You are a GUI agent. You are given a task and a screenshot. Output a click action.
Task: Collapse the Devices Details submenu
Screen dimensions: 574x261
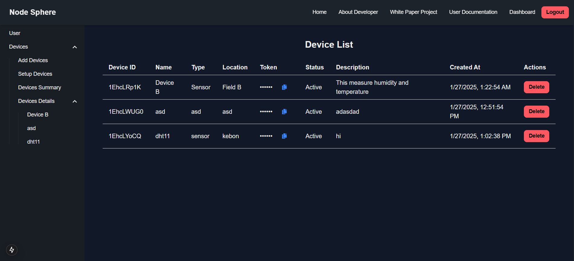(x=75, y=101)
